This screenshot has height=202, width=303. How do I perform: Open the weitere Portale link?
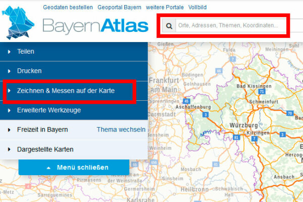pos(165,8)
